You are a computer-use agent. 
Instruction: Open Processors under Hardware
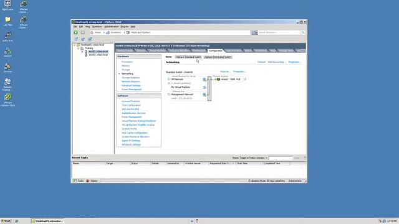tap(127, 62)
